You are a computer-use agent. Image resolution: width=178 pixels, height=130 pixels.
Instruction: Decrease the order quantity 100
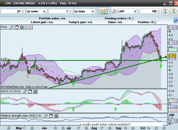pyautogui.click(x=159, y=12)
